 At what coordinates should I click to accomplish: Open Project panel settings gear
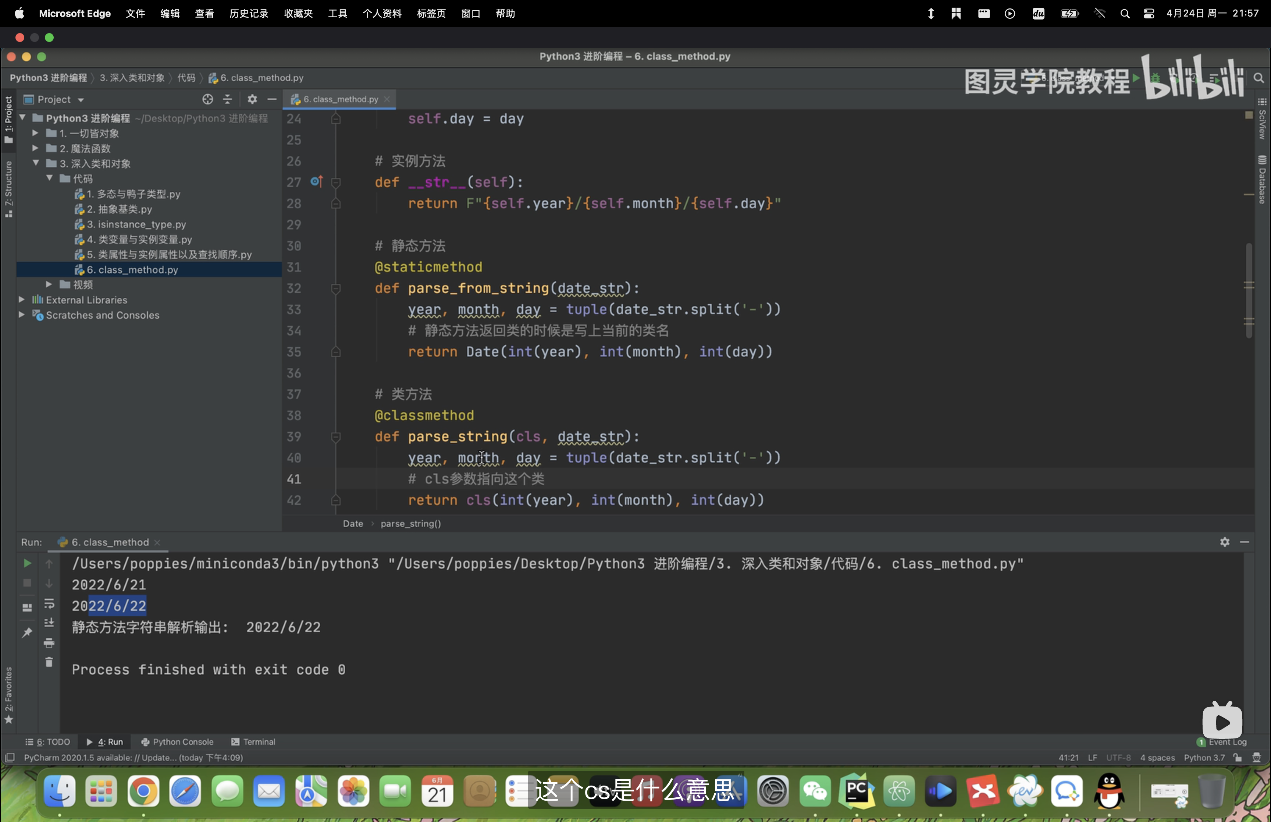[252, 99]
